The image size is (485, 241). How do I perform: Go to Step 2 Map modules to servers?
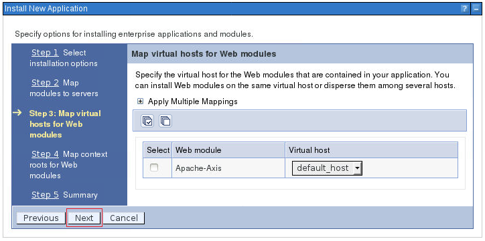pos(45,83)
